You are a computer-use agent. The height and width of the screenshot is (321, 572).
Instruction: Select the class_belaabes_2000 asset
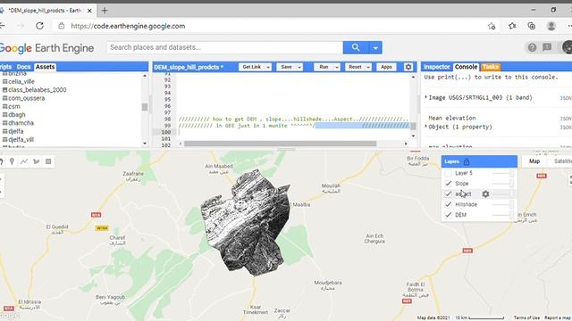tap(38, 89)
